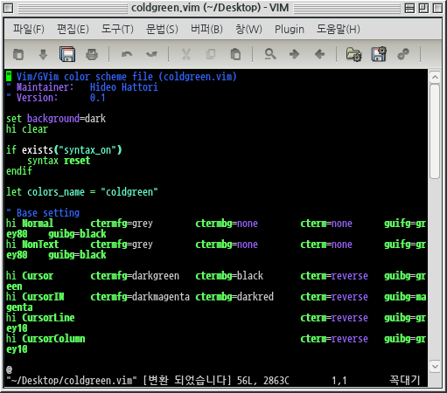Click the Open file toolbar icon
This screenshot has width=447, height=393.
[18, 54]
